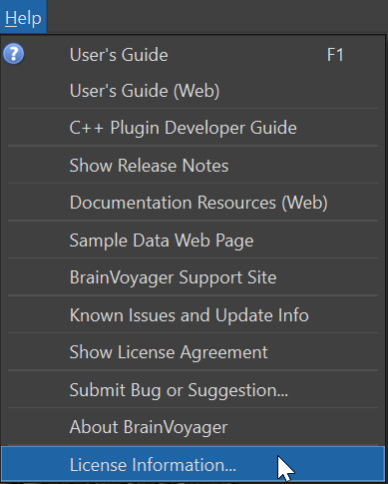This screenshot has width=388, height=484.
Task: Choose Show License Agreement
Action: point(193,352)
